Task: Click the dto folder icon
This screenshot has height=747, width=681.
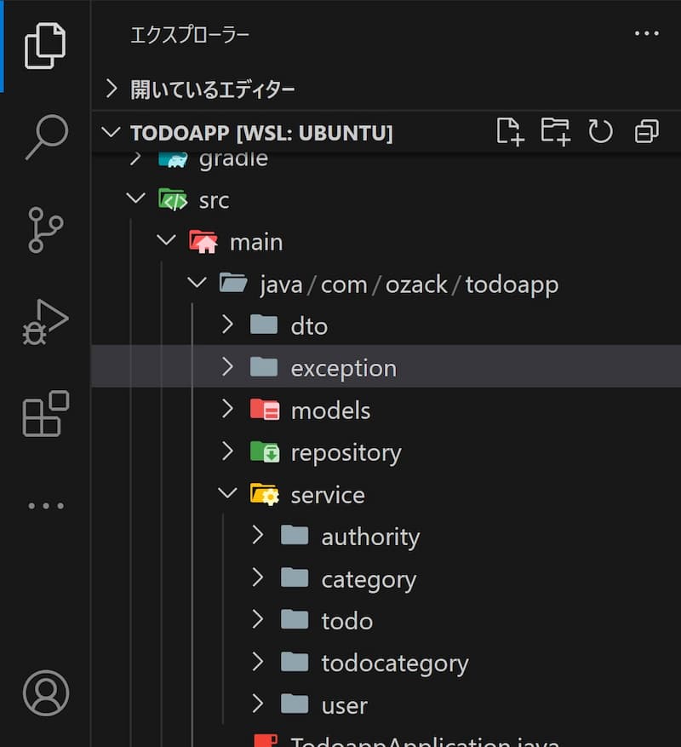Action: point(264,326)
